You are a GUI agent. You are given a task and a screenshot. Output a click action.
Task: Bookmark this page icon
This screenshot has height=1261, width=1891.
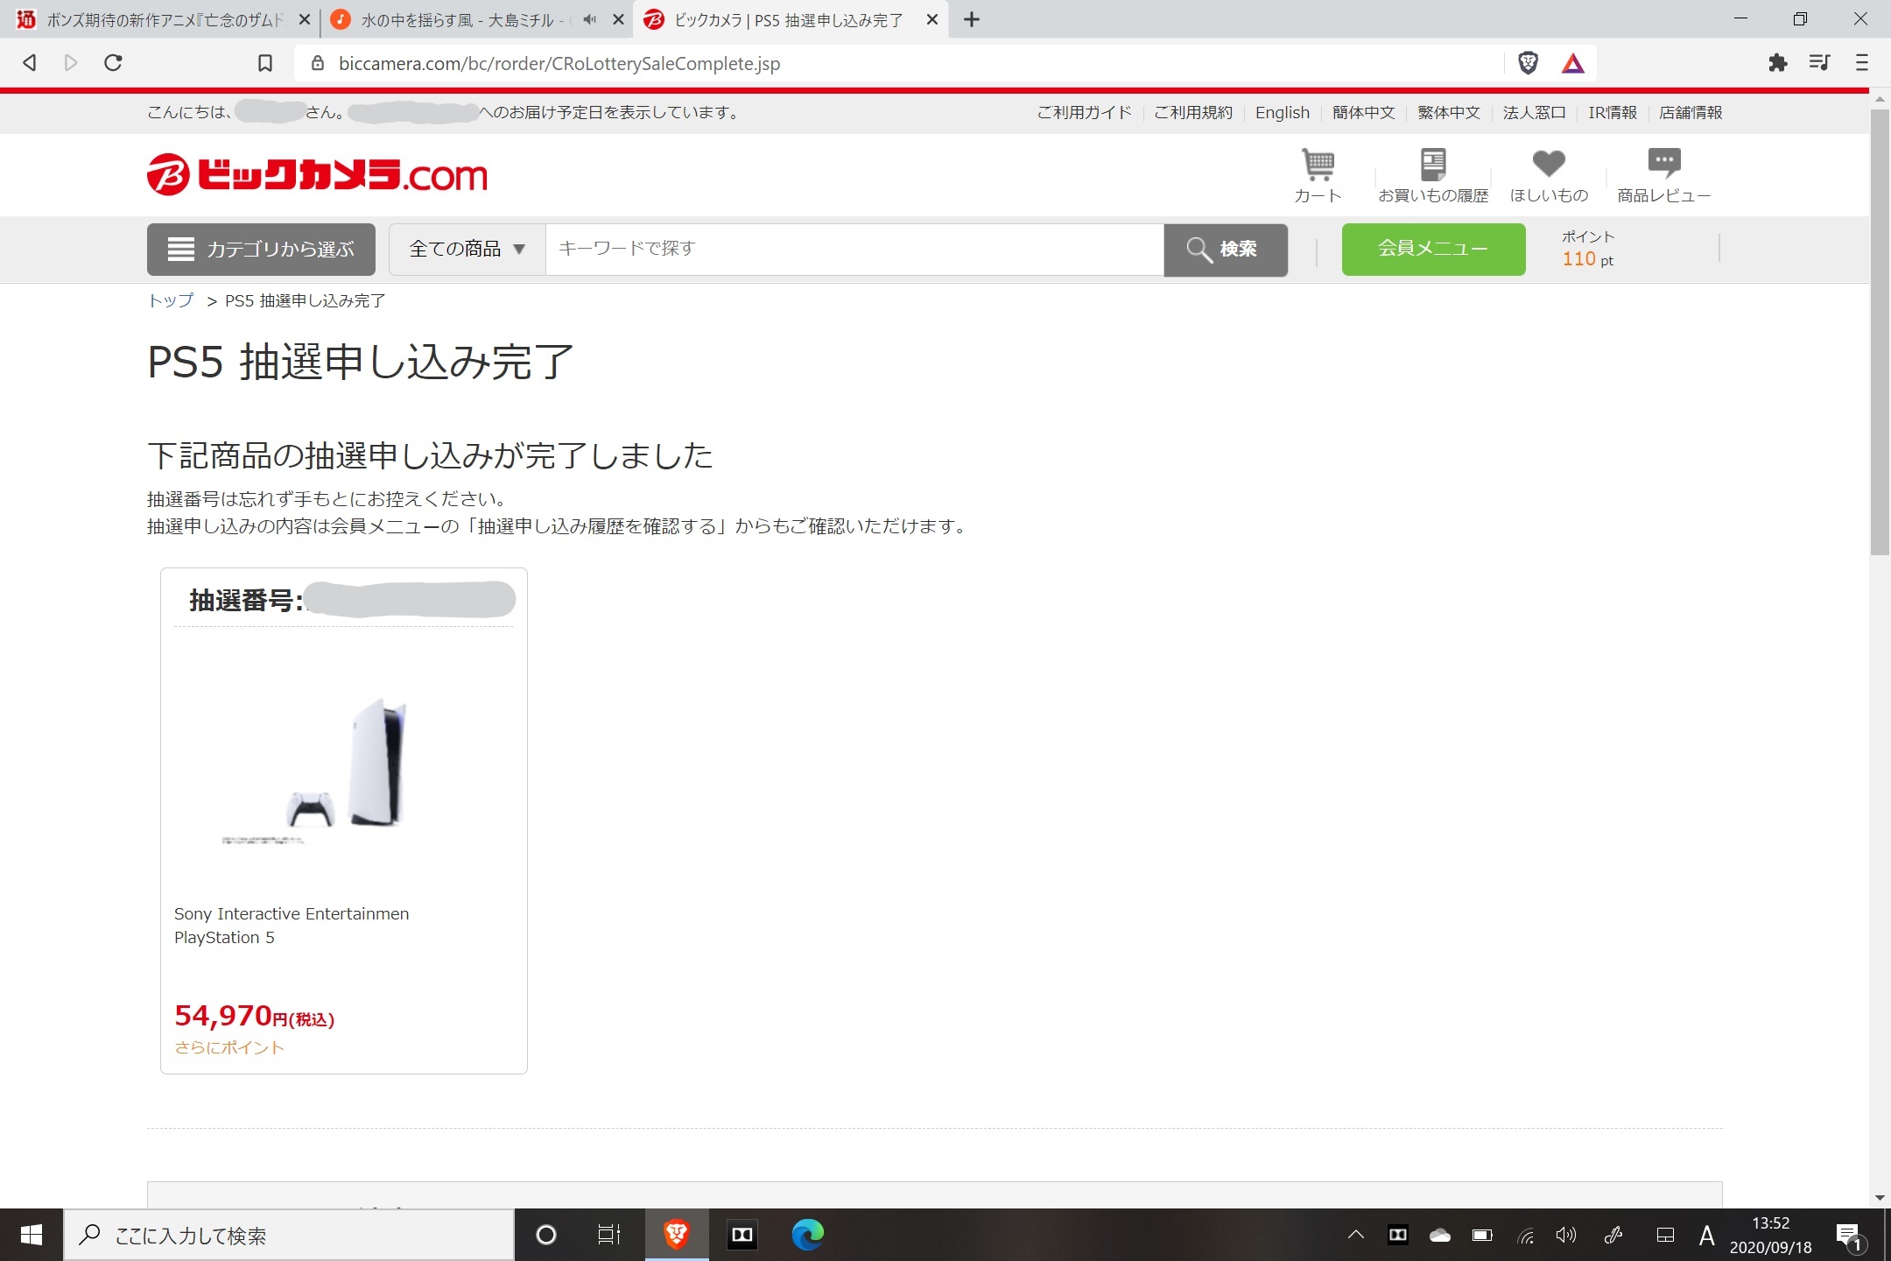point(265,63)
